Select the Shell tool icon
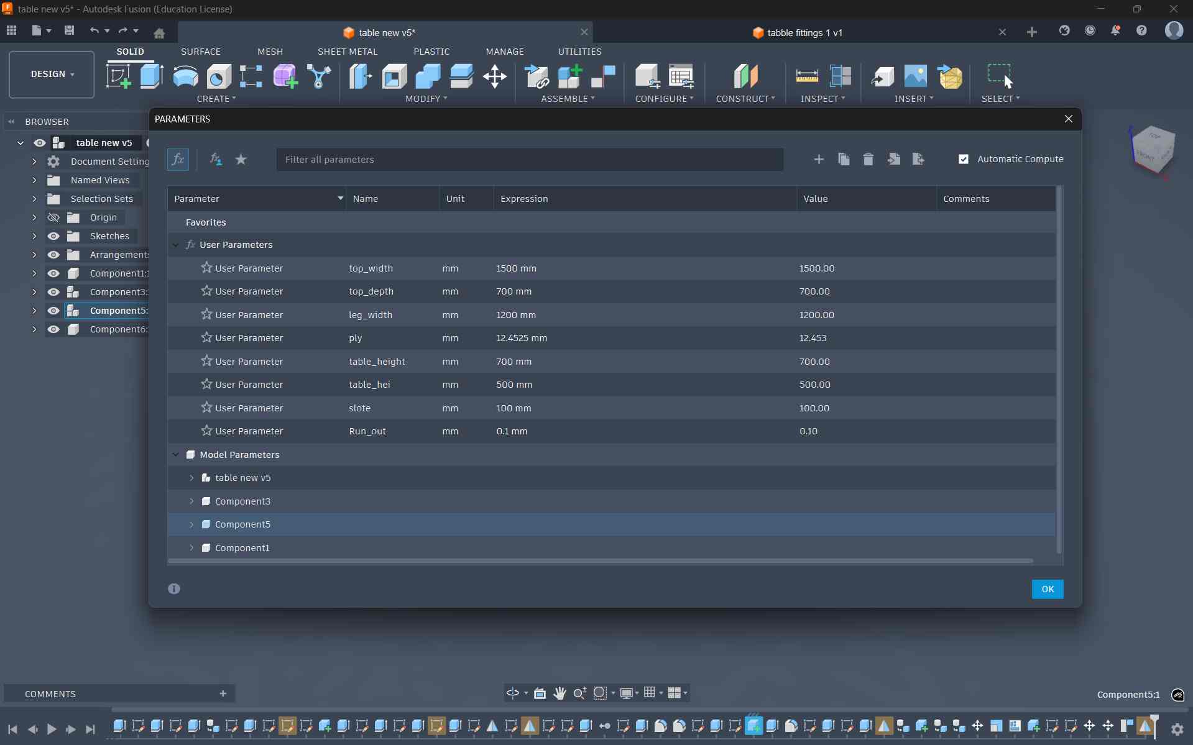This screenshot has height=745, width=1193. click(x=394, y=76)
